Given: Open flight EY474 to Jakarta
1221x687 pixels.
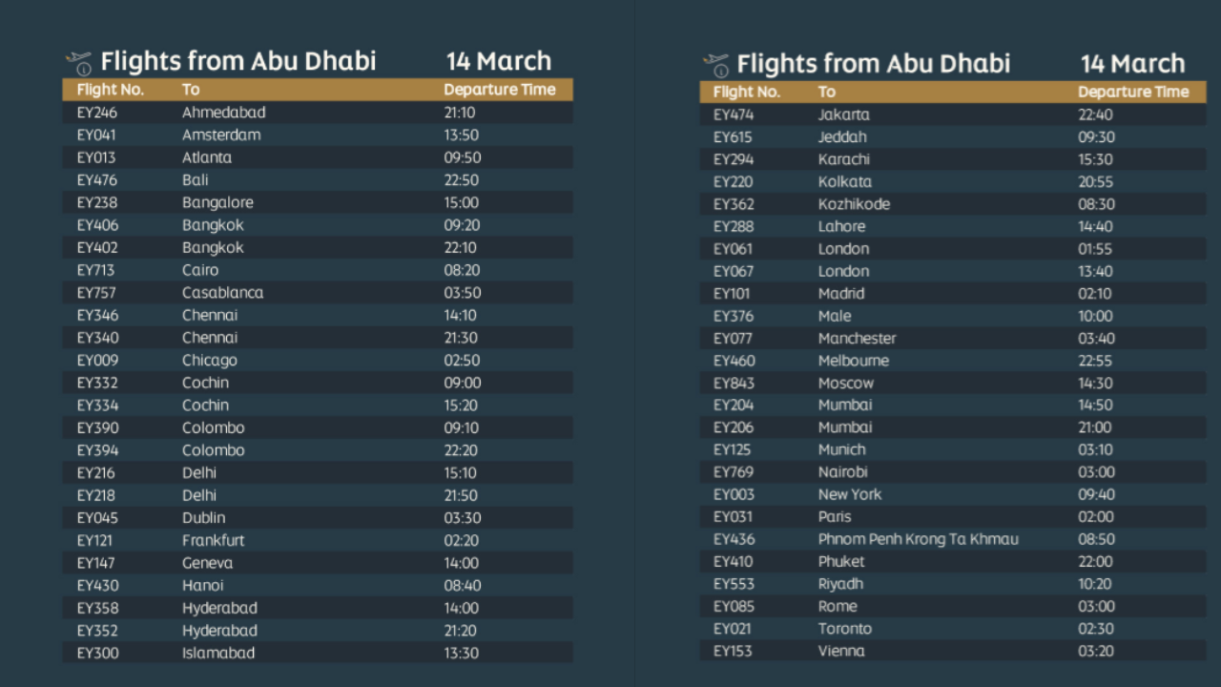Looking at the screenshot, I should pyautogui.click(x=734, y=115).
